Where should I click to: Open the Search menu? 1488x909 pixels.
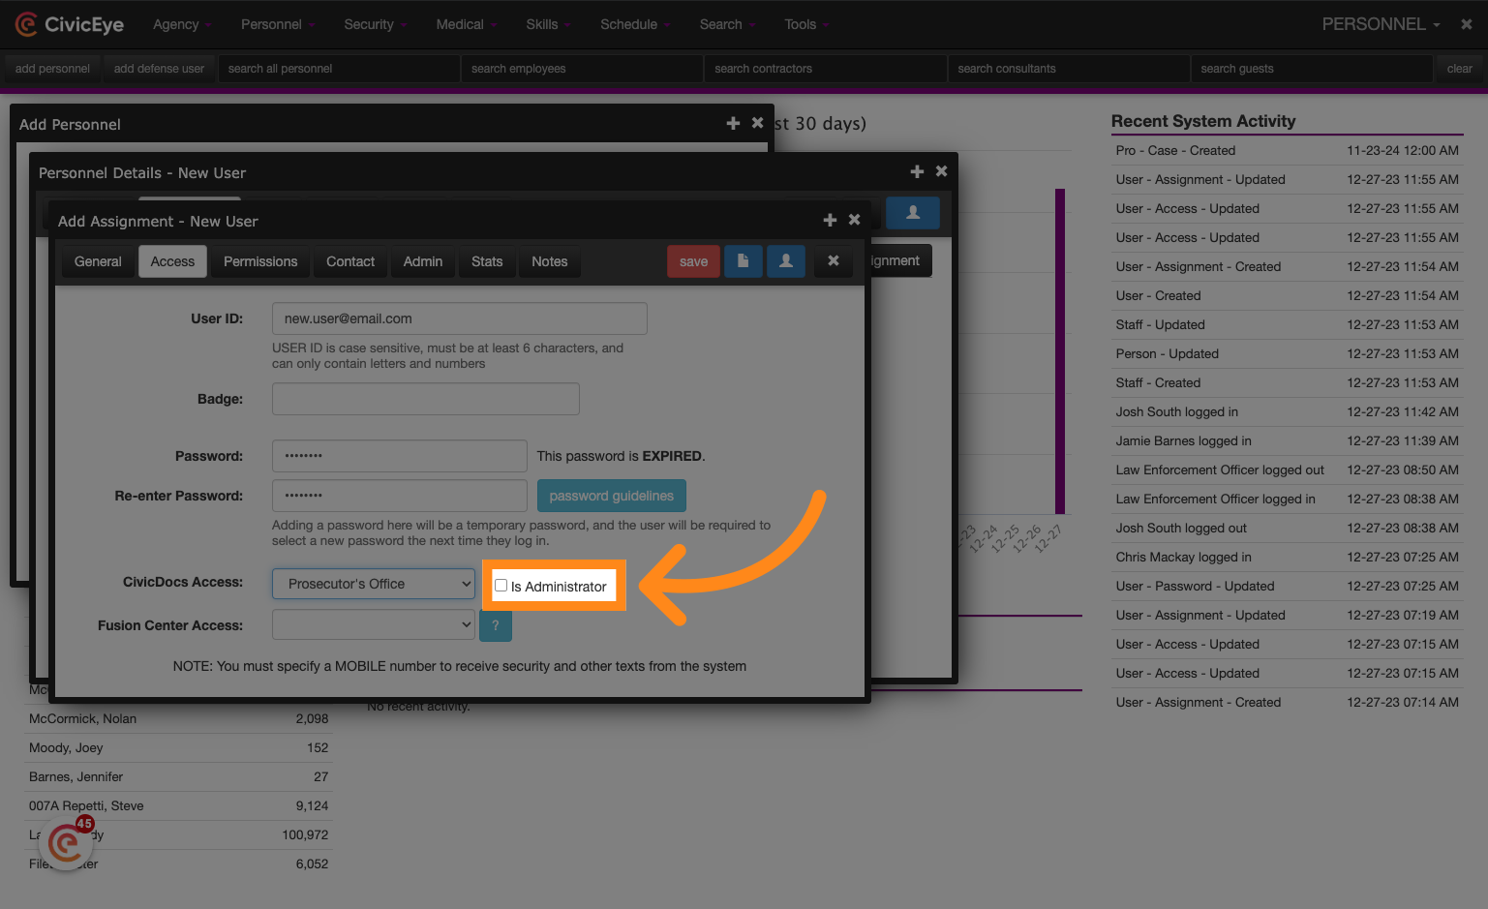[x=727, y=24]
